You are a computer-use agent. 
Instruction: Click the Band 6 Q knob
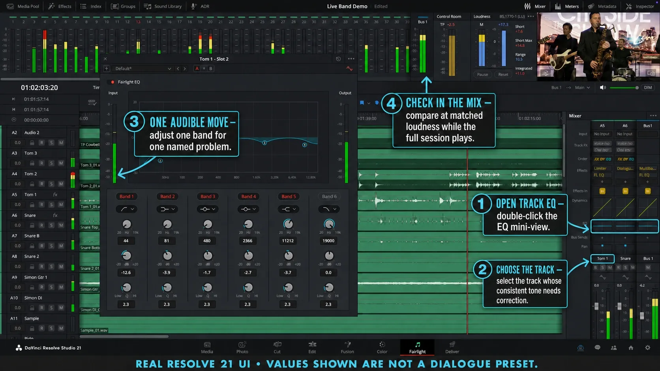(x=329, y=287)
